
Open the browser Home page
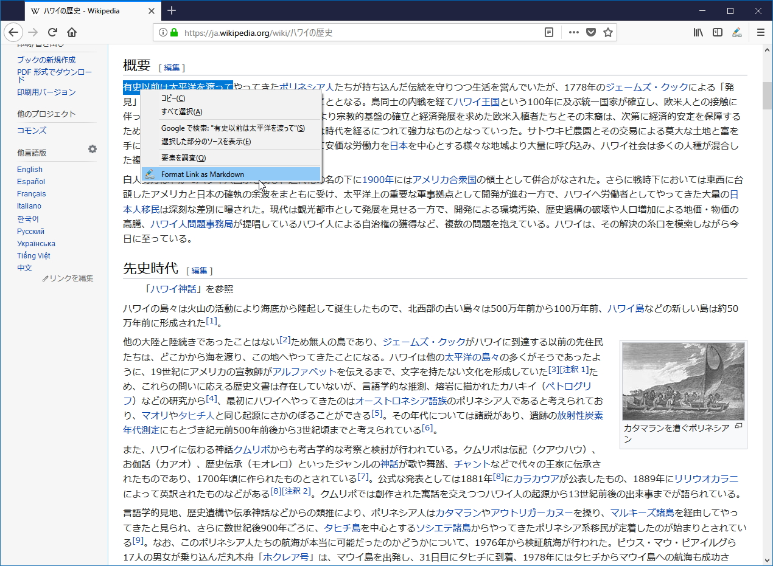(71, 32)
